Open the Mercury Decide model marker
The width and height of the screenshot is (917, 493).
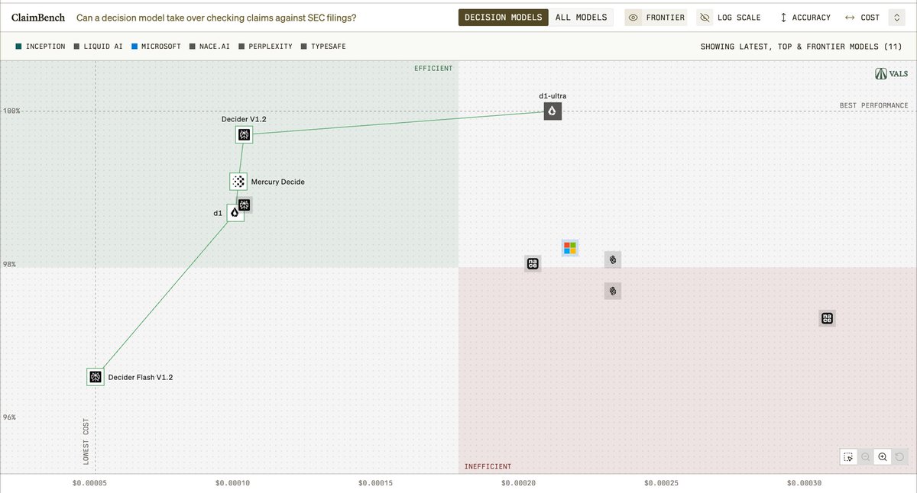pyautogui.click(x=238, y=182)
